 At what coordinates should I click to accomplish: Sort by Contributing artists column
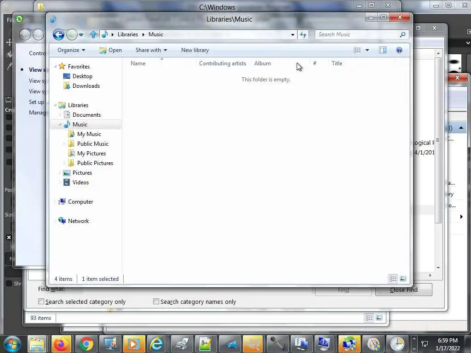[223, 63]
